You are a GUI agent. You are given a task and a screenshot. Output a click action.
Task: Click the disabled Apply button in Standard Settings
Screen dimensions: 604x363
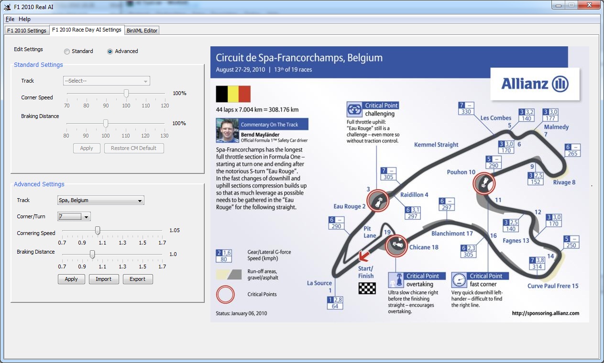[x=87, y=148]
